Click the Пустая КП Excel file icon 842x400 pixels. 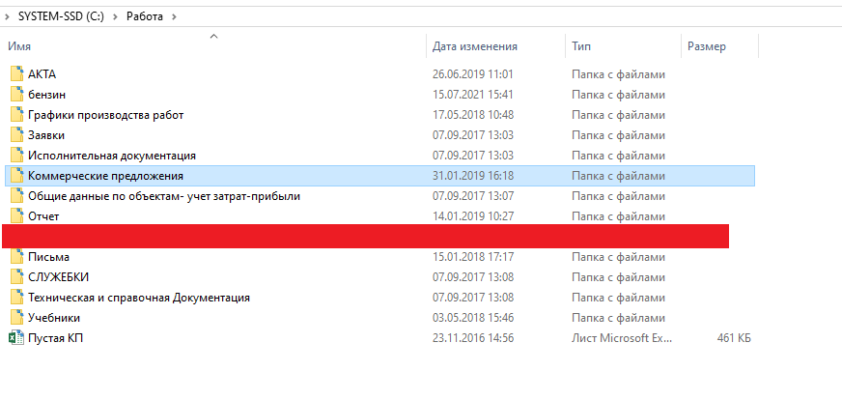coord(15,338)
